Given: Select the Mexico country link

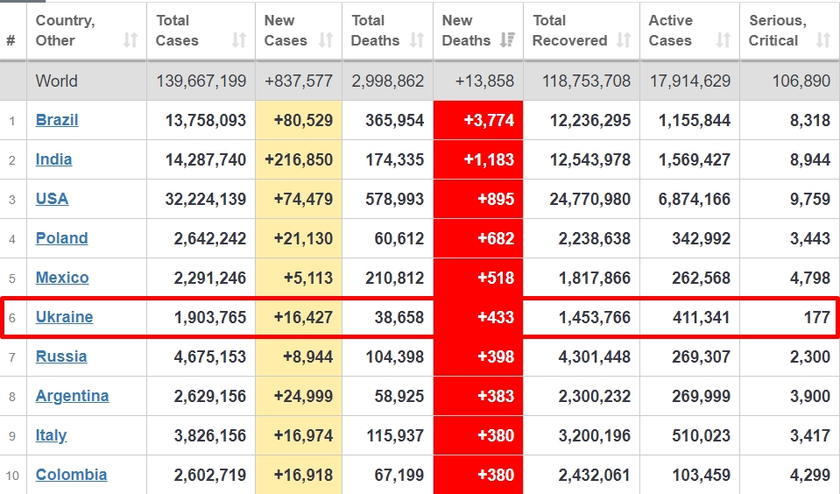Looking at the screenshot, I should tap(62, 278).
